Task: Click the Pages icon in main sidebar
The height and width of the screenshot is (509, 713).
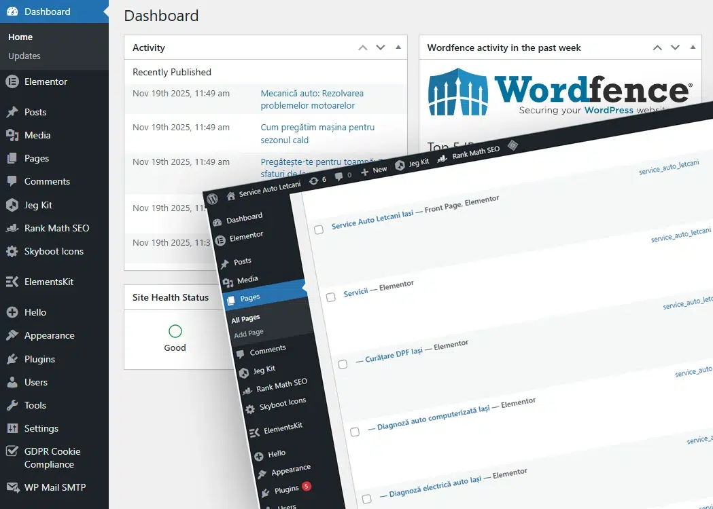Action: [x=12, y=158]
